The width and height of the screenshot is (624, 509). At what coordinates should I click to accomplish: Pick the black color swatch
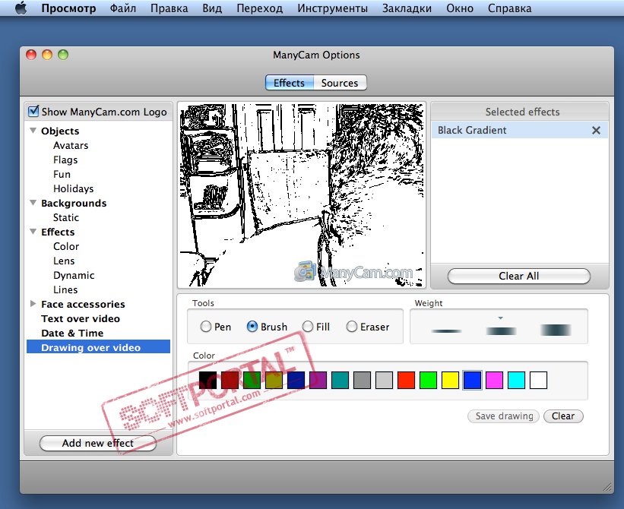[207, 380]
